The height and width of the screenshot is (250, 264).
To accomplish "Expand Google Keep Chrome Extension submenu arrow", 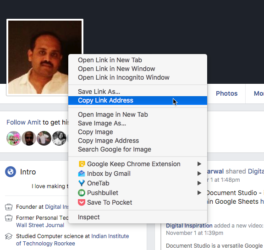I will tap(199, 164).
